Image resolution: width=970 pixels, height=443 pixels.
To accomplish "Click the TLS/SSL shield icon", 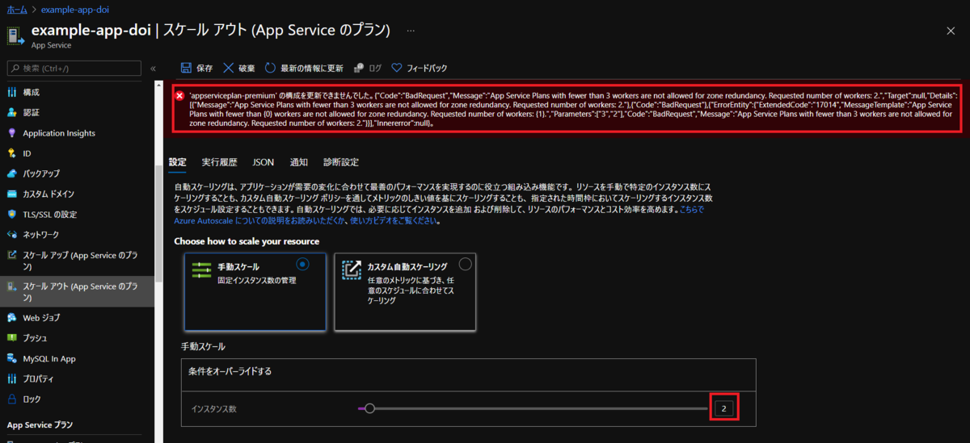I will click(12, 215).
